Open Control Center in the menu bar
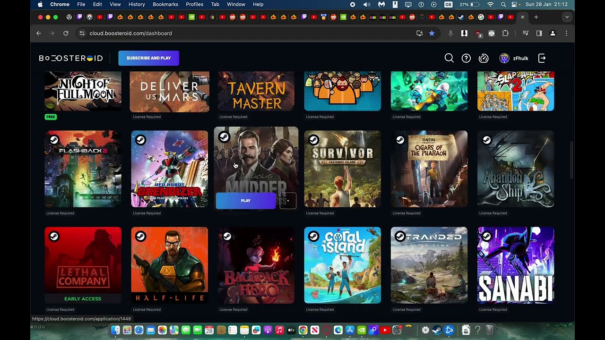Screen dimensions: 605x340 [x=515, y=4]
